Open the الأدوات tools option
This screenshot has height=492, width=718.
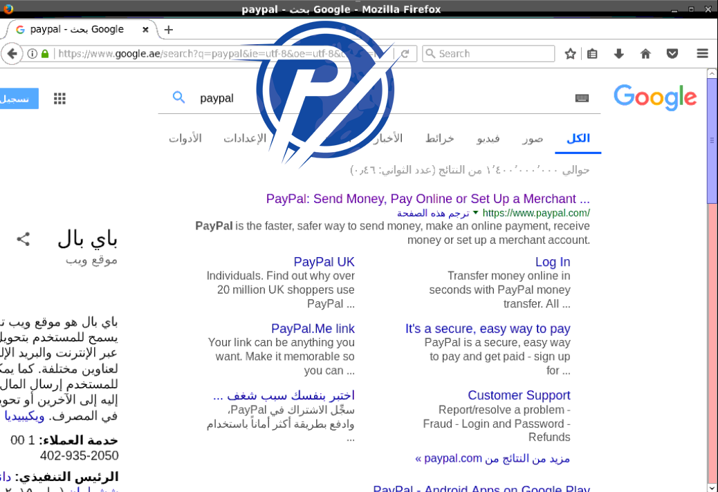(185, 138)
